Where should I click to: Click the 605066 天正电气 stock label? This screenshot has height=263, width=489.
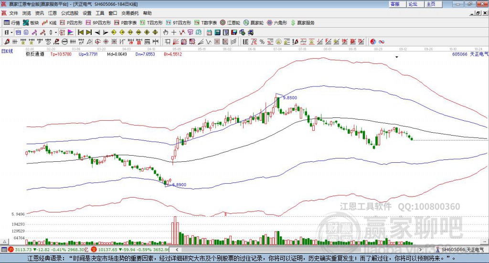pos(470,54)
